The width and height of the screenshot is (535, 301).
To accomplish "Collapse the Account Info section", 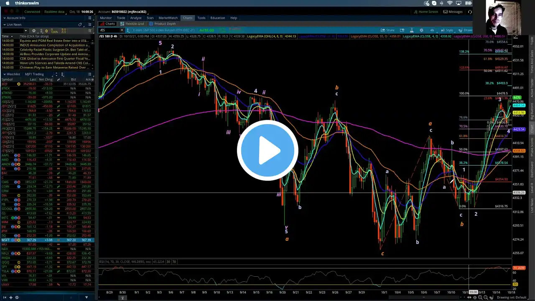I will coord(4,18).
